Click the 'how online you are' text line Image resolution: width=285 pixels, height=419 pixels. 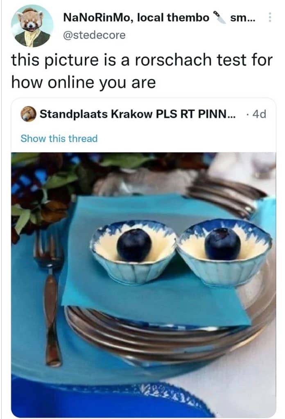tap(84, 82)
